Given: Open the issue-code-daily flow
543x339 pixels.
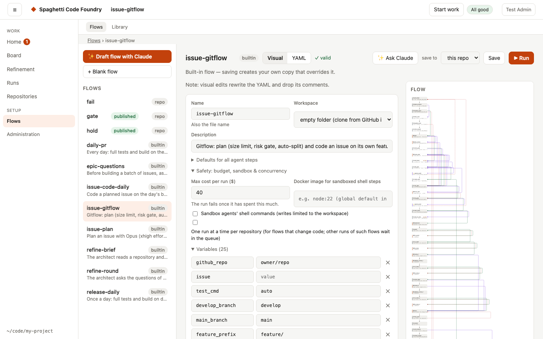Looking at the screenshot, I should point(127,190).
